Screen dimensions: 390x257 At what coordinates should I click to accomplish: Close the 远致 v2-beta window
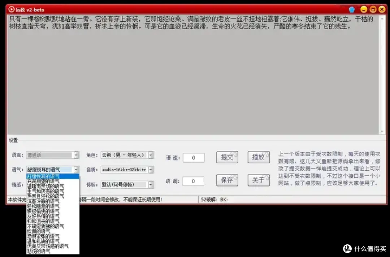tap(382, 9)
